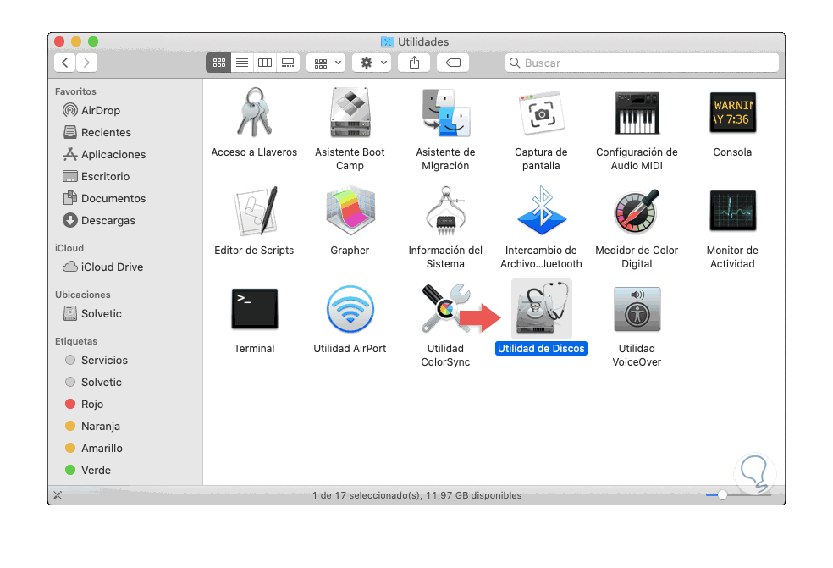Click the Ubicaciones section header

[83, 295]
